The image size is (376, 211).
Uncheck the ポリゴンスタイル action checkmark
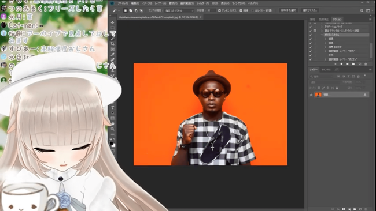pos(311,35)
